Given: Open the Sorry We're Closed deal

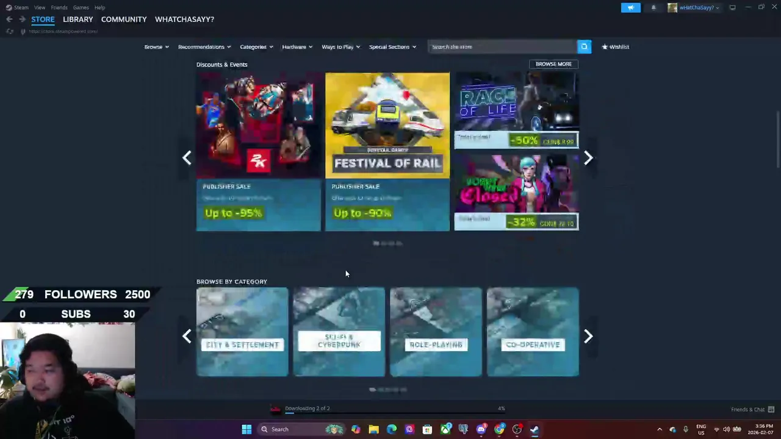Looking at the screenshot, I should coord(517,192).
